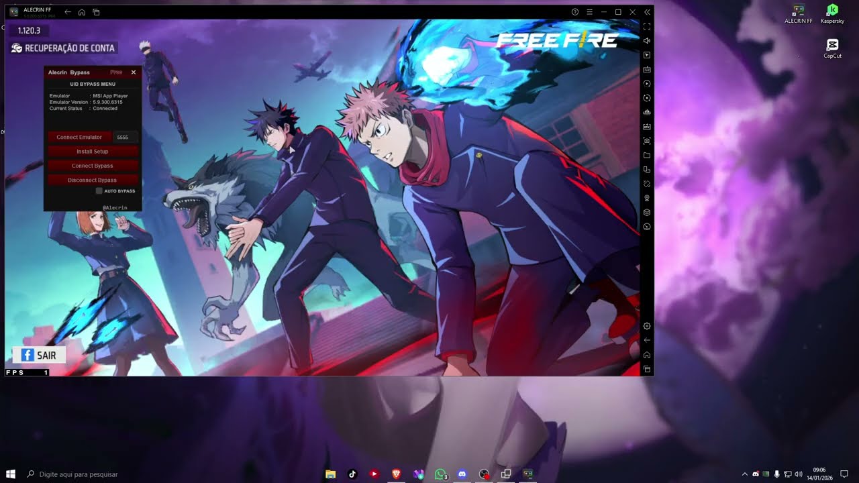Click the emulator version "5.9.300.6315"

tap(108, 102)
